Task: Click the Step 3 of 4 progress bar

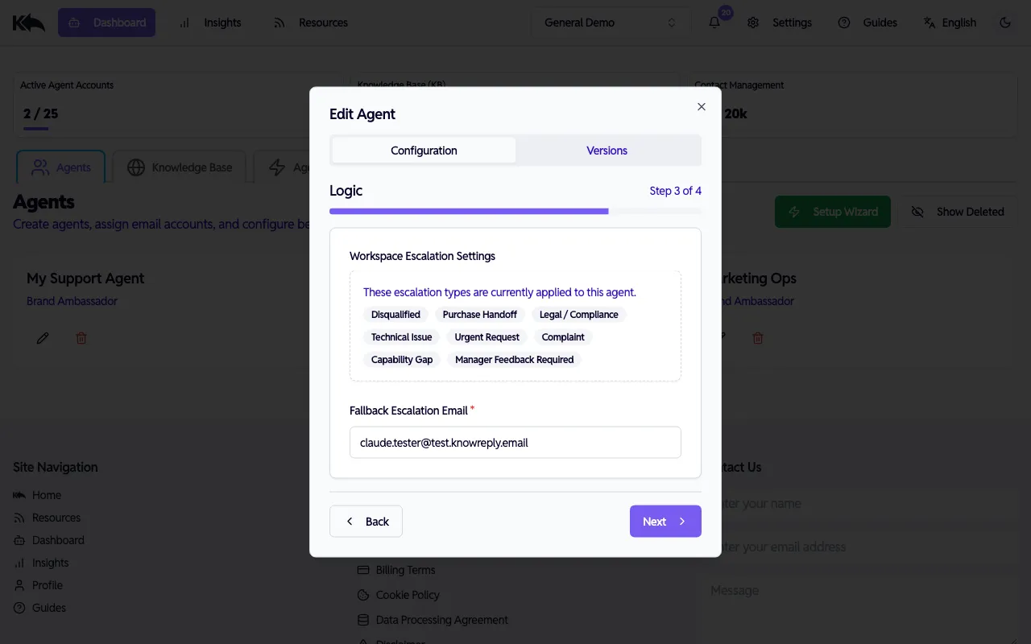Action: pyautogui.click(x=515, y=210)
